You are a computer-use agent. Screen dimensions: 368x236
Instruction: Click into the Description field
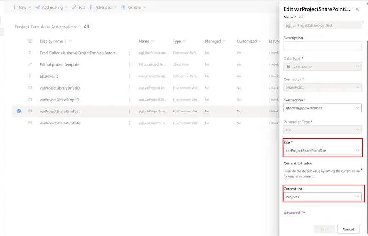tap(322, 46)
